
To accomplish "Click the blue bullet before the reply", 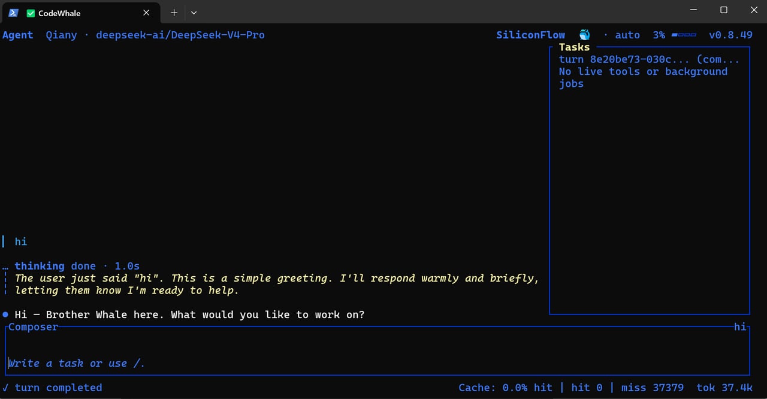I will pos(5,315).
